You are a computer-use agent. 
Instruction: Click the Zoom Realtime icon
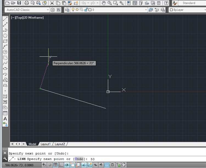(x=109, y=3)
